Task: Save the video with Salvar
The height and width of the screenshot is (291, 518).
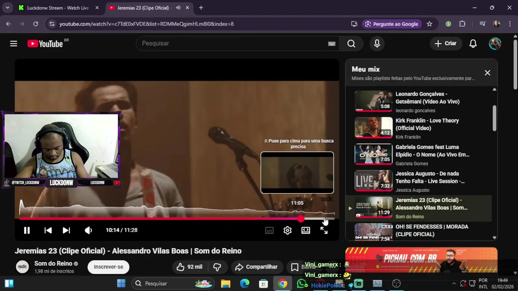Action: (x=304, y=267)
